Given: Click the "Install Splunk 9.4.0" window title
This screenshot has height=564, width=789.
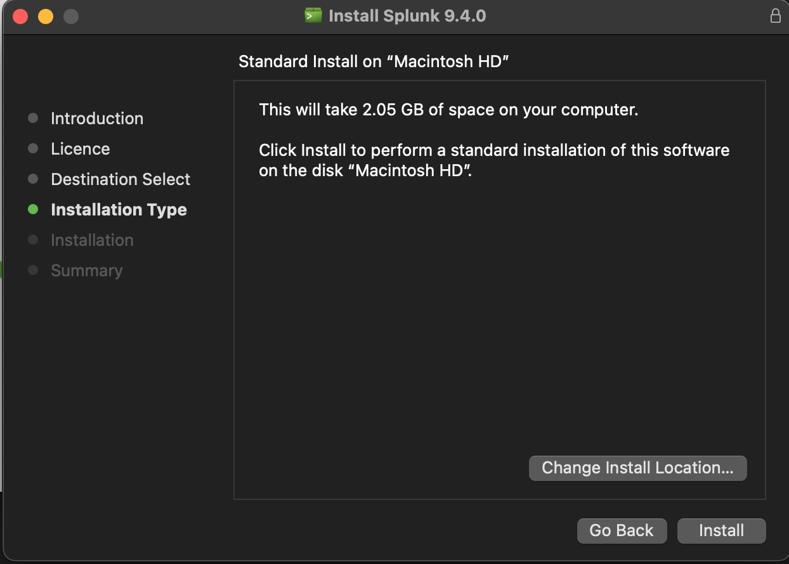Looking at the screenshot, I should pos(407,16).
